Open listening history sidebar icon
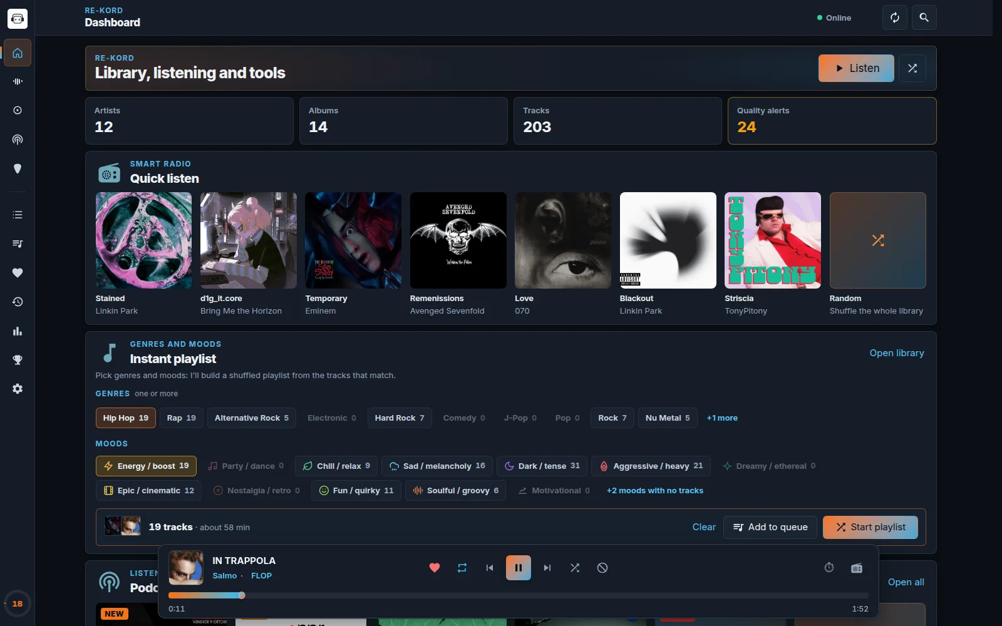This screenshot has height=626, width=1002. pos(18,302)
